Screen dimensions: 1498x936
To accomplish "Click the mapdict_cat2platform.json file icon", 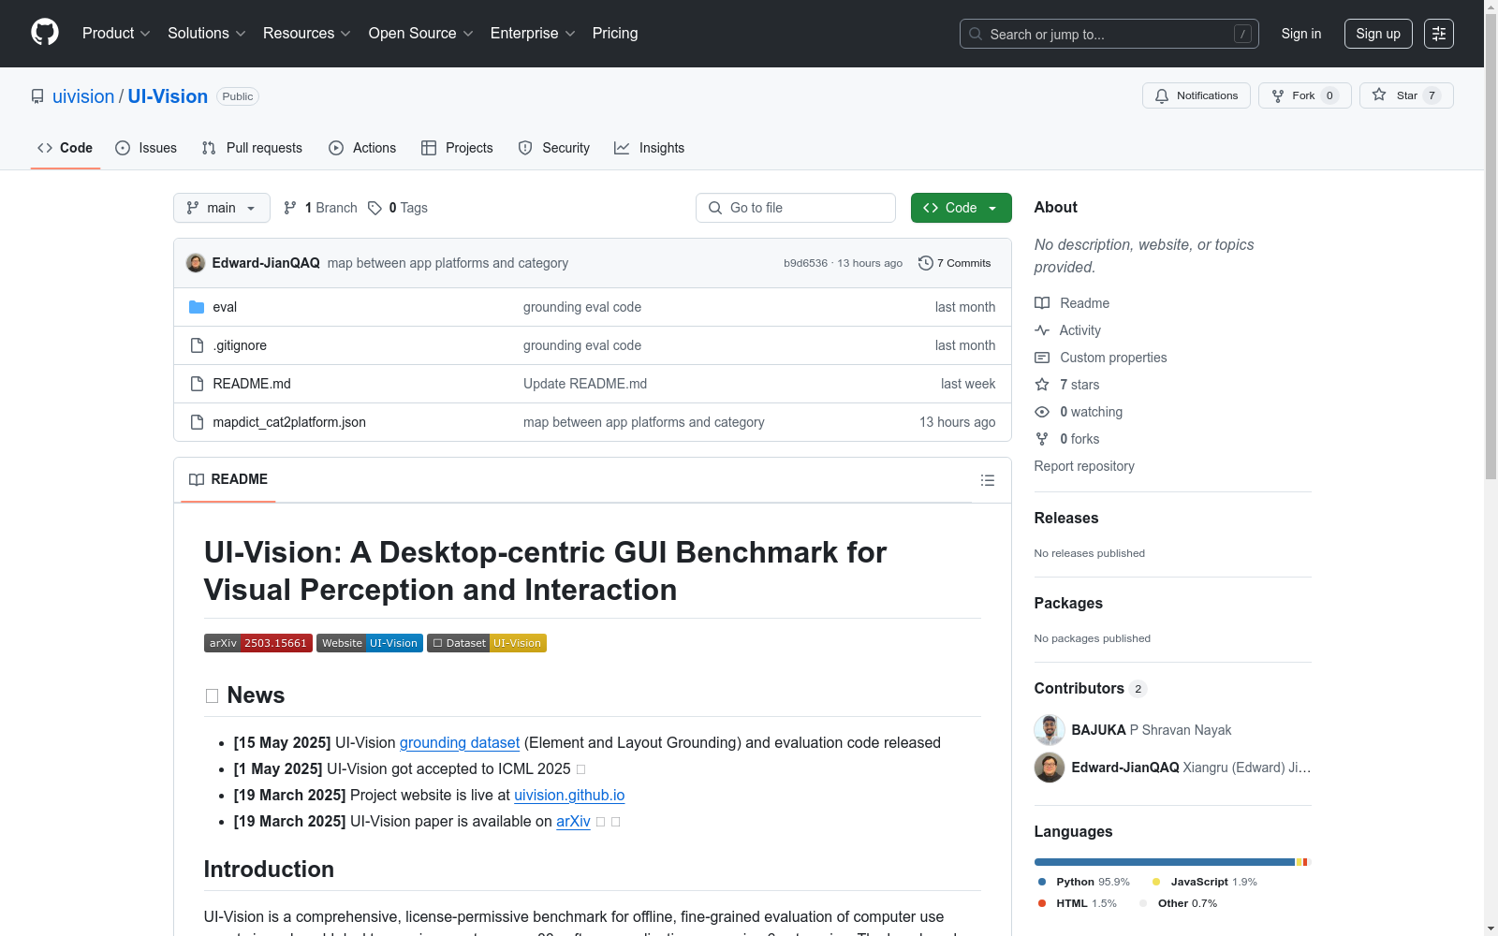I will click(197, 422).
